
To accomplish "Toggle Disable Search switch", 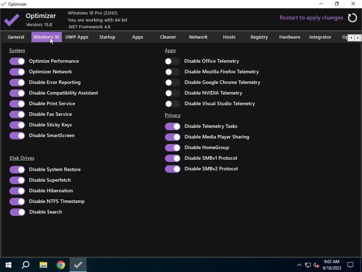I will coord(17,212).
